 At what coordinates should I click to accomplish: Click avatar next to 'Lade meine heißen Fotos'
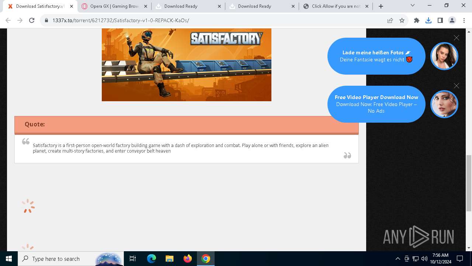[444, 56]
